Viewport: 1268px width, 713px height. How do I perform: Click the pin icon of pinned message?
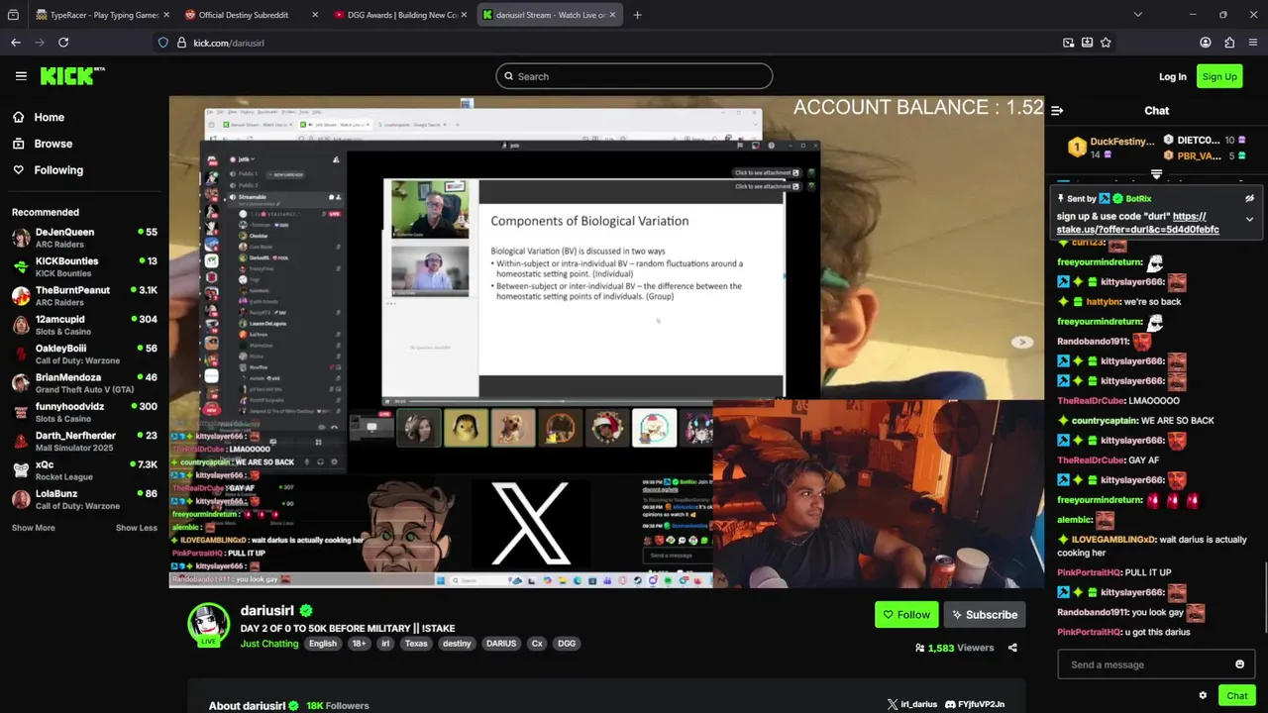point(1062,199)
